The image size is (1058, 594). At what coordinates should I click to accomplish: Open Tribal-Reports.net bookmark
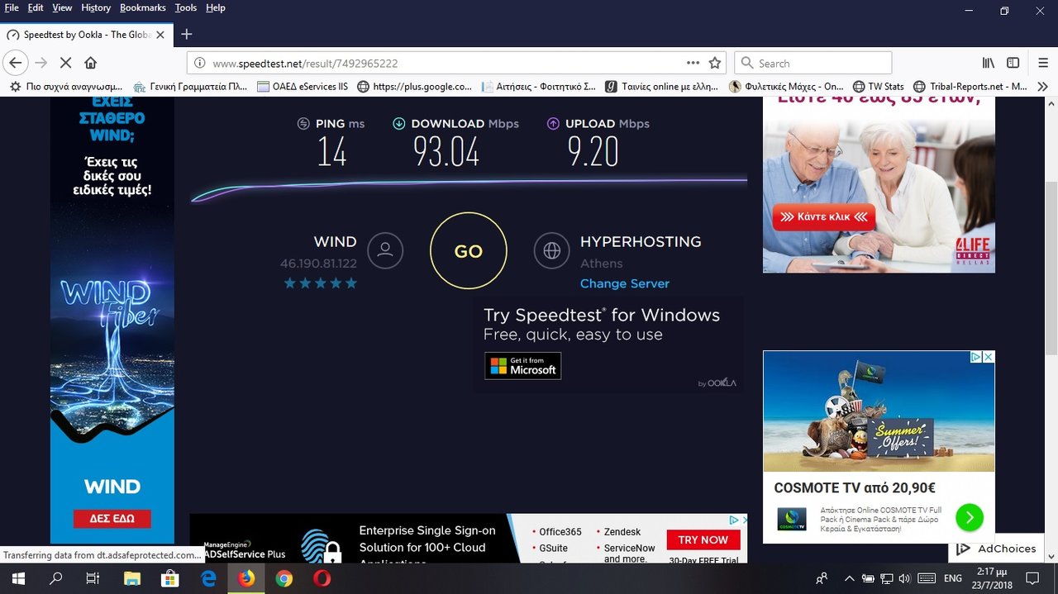tap(970, 86)
